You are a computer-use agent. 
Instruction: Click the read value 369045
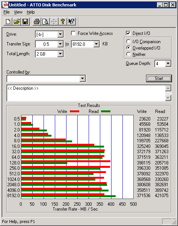click(x=161, y=146)
